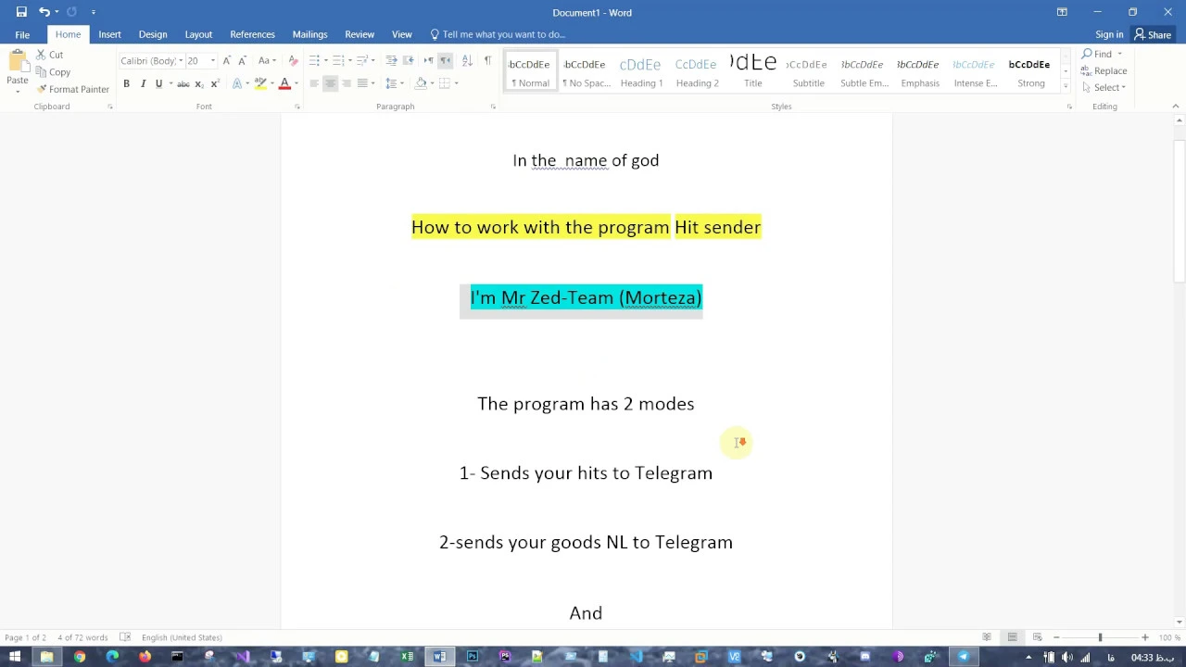Open the File tab

(x=22, y=34)
